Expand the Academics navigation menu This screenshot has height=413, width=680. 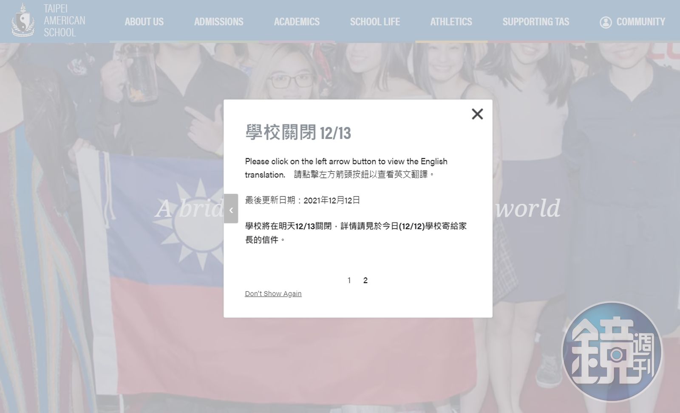tap(297, 22)
